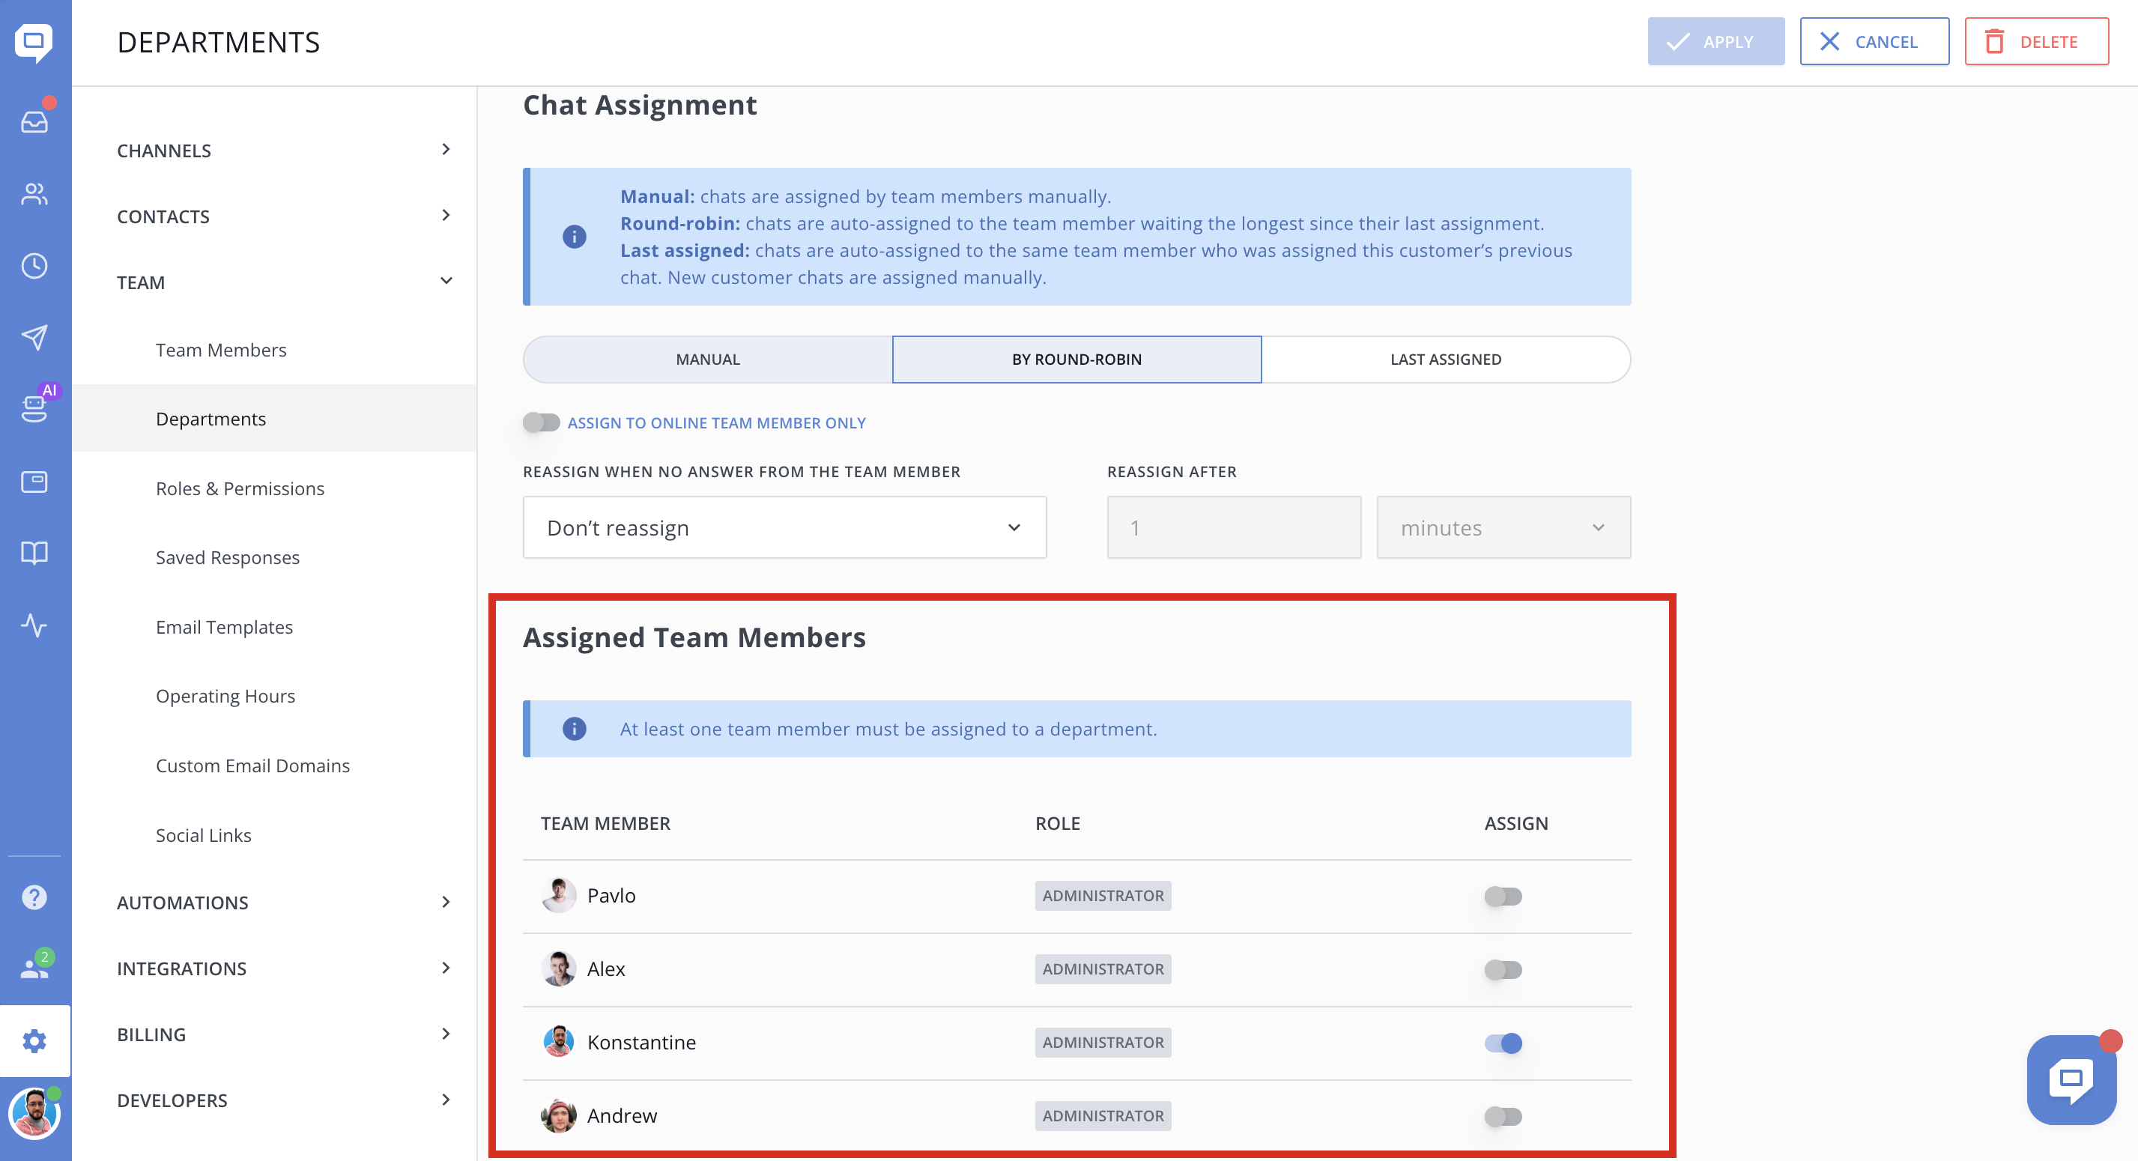The image size is (2138, 1161).
Task: Click the Cancel button
Action: (1874, 41)
